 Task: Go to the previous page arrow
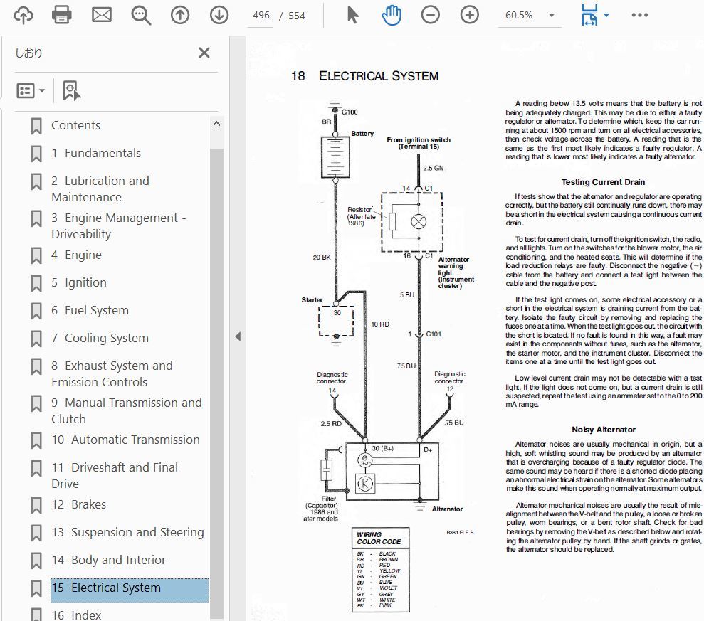180,15
